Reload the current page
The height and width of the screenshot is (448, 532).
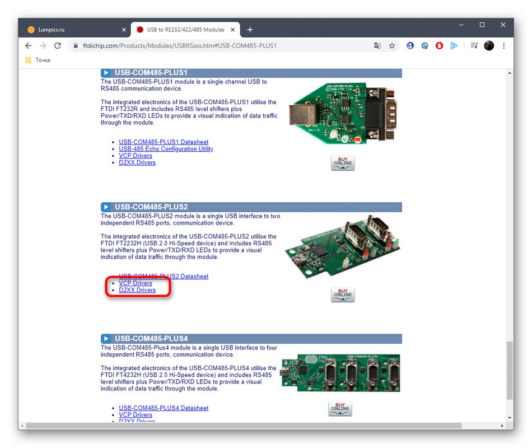[57, 45]
